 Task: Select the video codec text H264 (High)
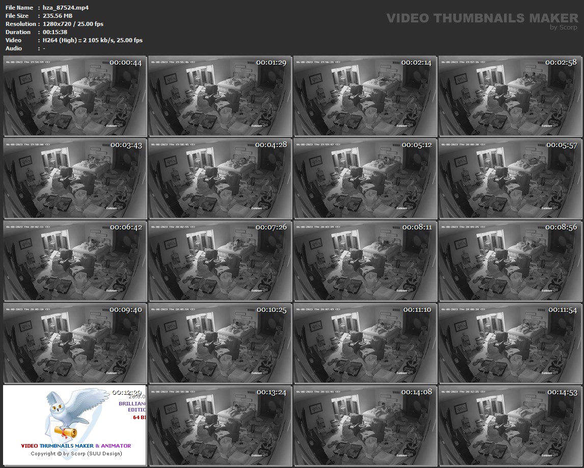(x=60, y=40)
